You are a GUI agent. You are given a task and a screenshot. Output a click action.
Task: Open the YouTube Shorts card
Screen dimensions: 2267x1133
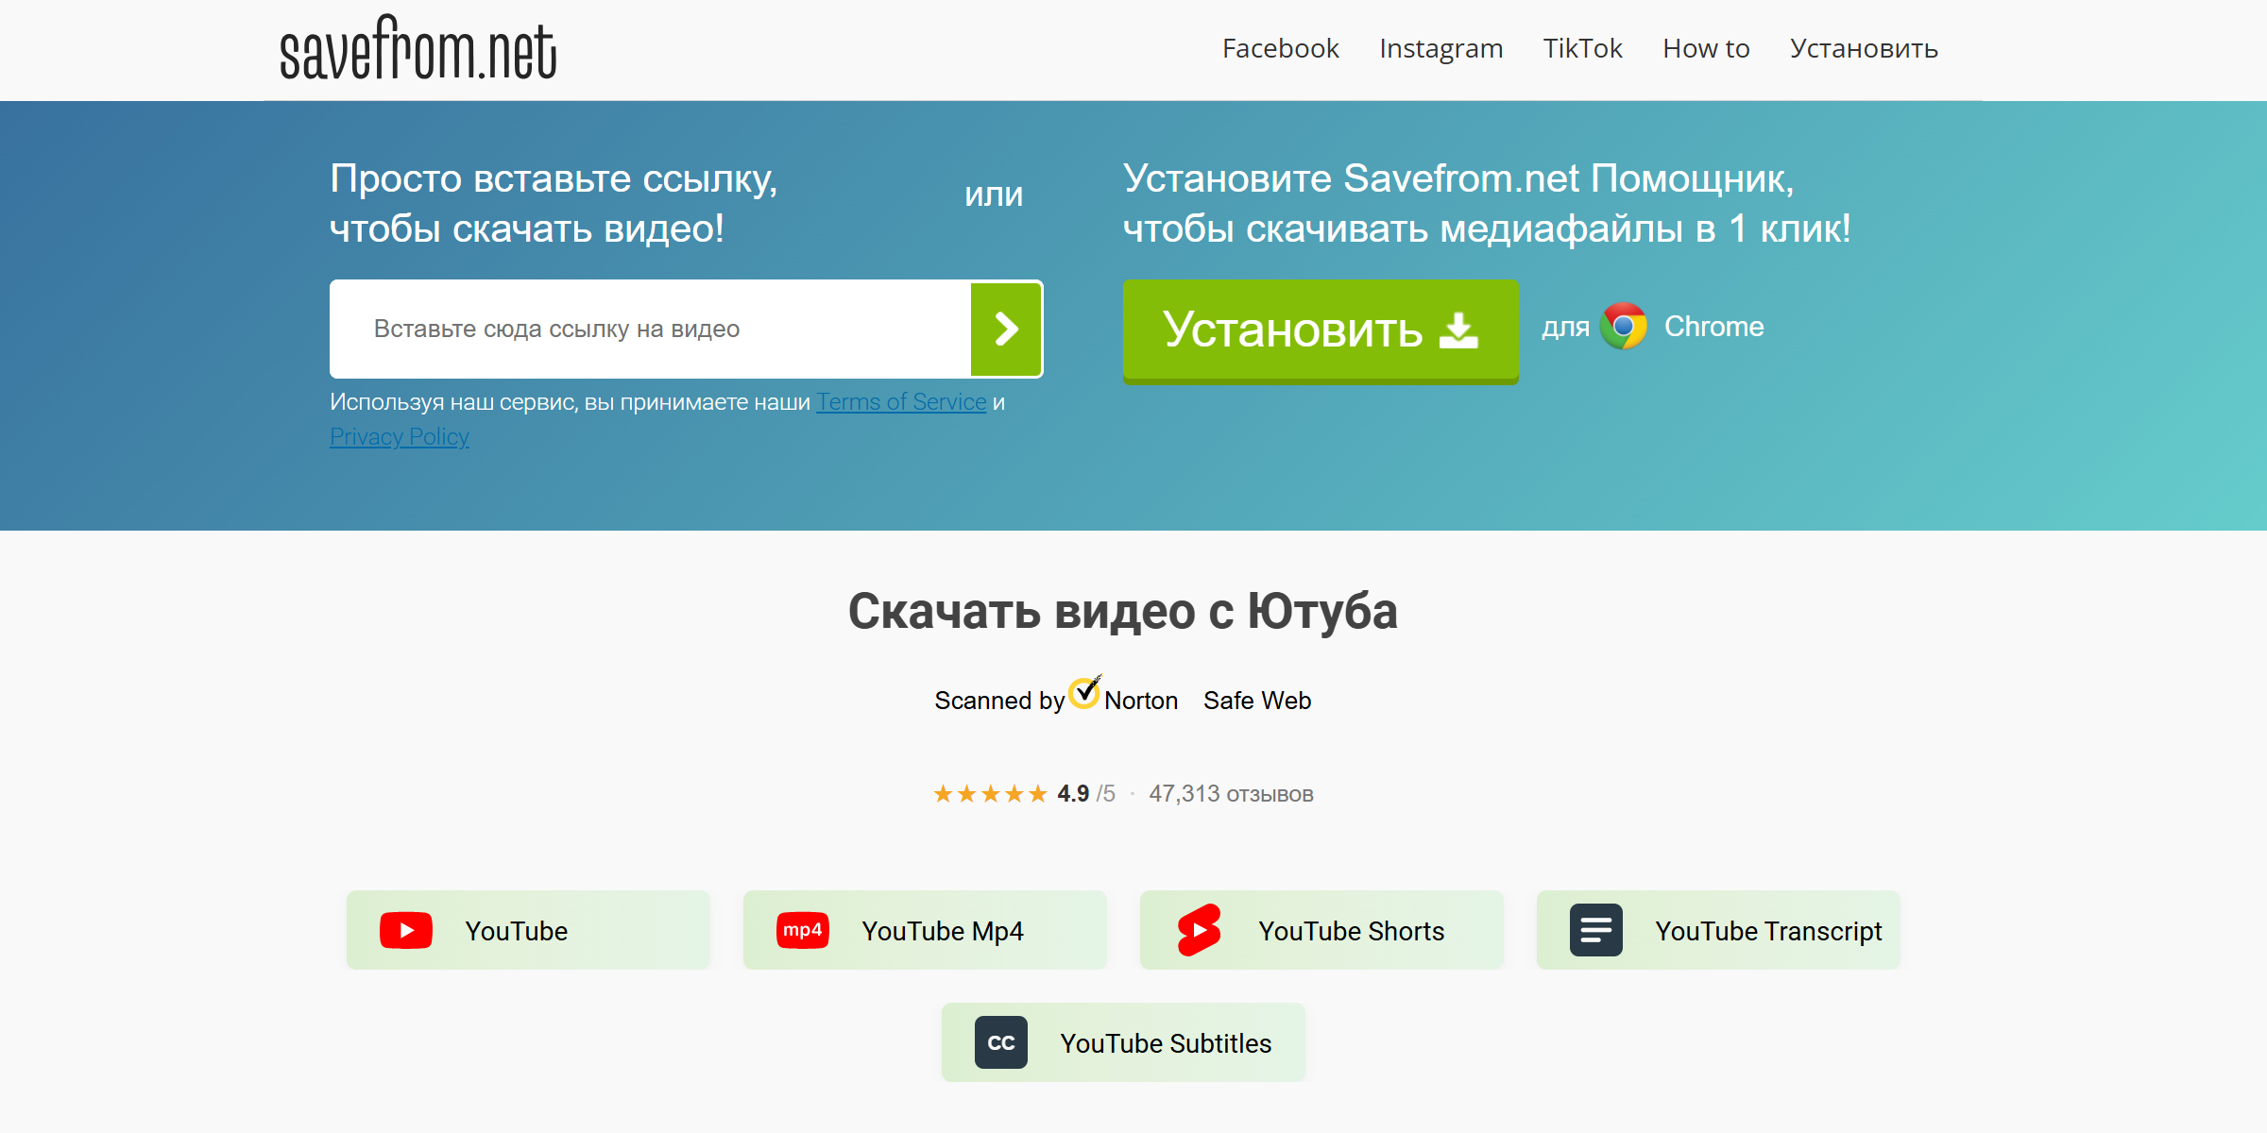(x=1321, y=930)
